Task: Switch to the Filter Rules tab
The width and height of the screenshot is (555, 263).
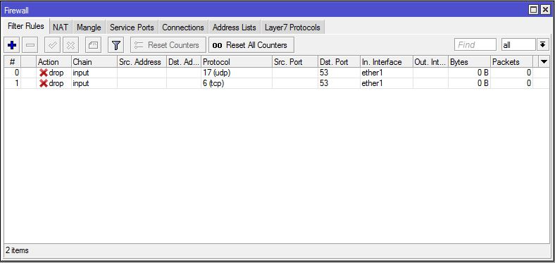Action: point(26,27)
